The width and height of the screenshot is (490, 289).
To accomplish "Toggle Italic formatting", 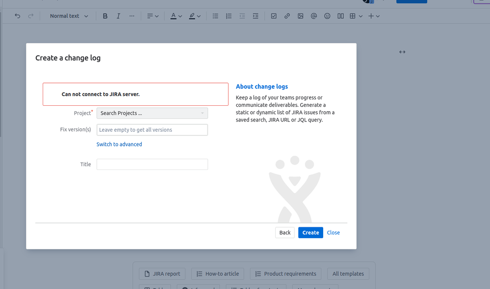I will coord(118,16).
